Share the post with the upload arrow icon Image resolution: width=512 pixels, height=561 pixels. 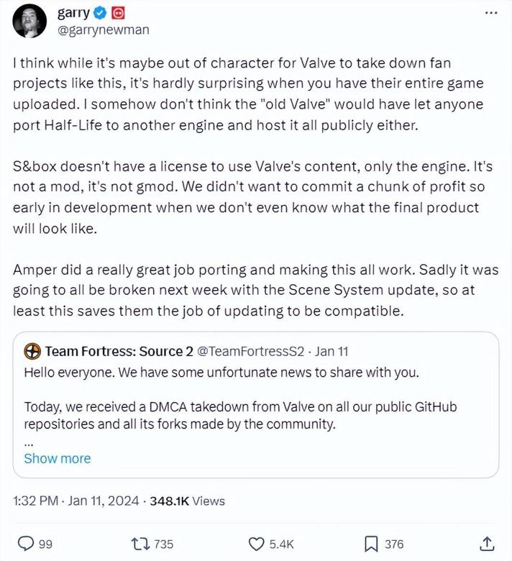pos(487,544)
